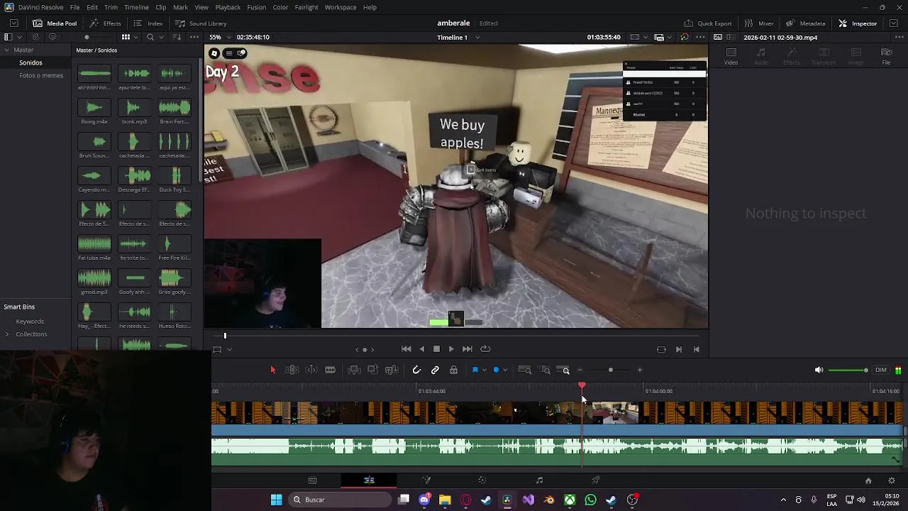Select the Blade edit tool
The width and height of the screenshot is (908, 511).
click(330, 370)
